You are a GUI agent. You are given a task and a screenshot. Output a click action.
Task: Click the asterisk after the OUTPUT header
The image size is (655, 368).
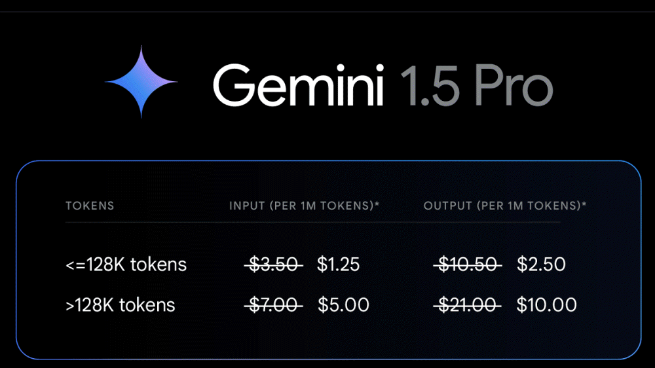pyautogui.click(x=584, y=205)
